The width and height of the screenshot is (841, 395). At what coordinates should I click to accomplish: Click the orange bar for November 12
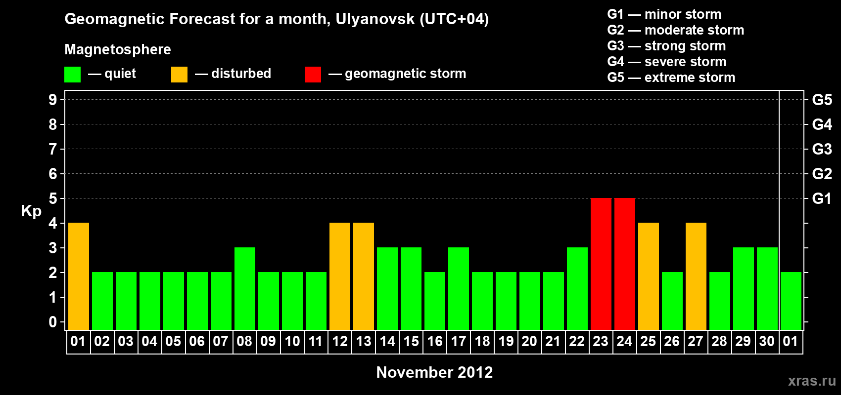tap(340, 276)
